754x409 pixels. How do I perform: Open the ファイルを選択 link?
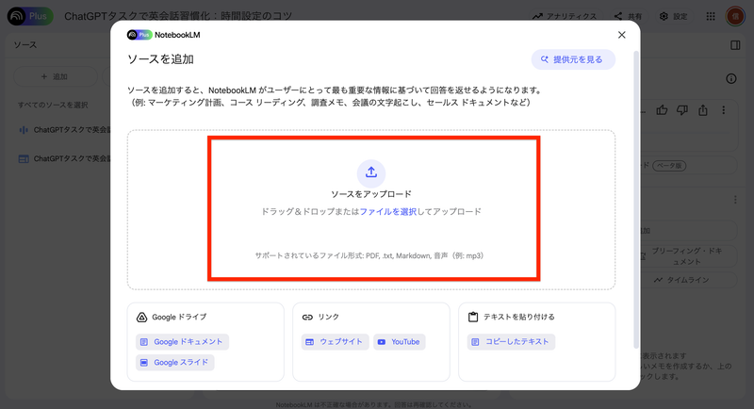pyautogui.click(x=388, y=211)
